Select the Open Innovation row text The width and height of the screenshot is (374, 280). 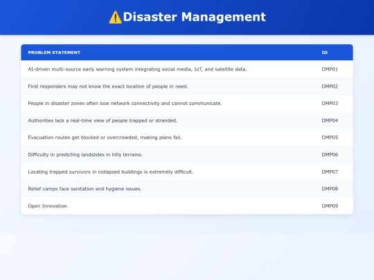[x=48, y=206]
